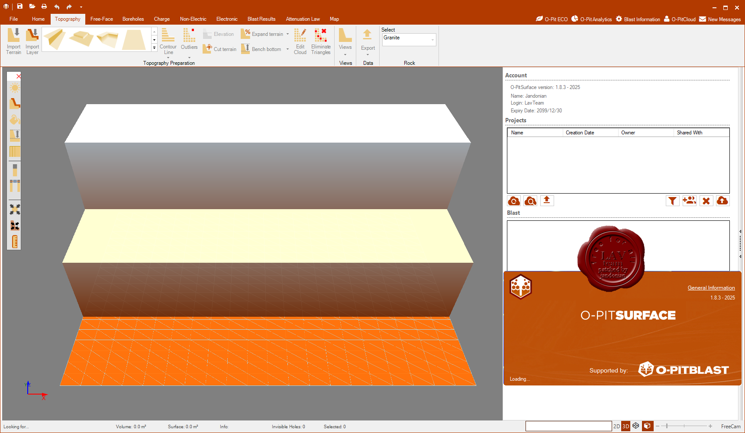Viewport: 745px width, 433px height.
Task: Close the floating side toolbar
Action: tap(18, 76)
